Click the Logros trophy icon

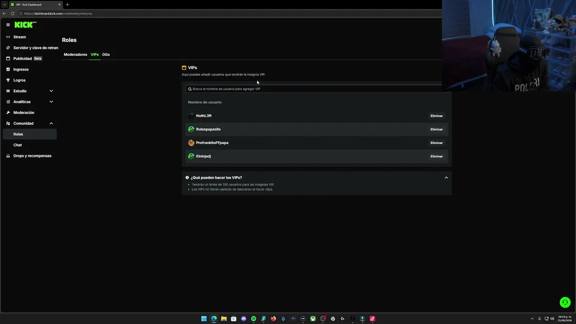tap(8, 80)
